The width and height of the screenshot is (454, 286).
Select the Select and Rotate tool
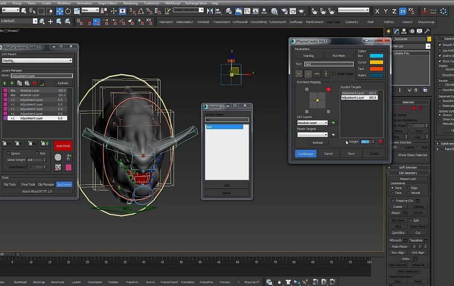tap(68, 11)
